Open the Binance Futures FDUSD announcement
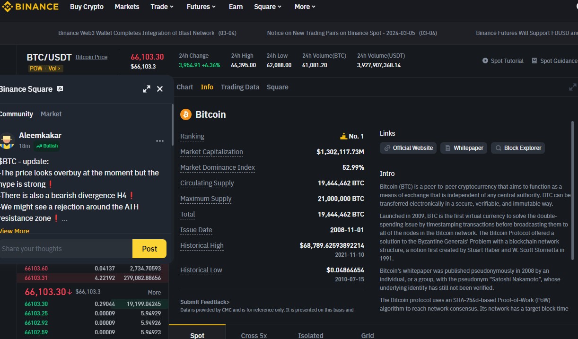The width and height of the screenshot is (578, 339). [x=527, y=33]
